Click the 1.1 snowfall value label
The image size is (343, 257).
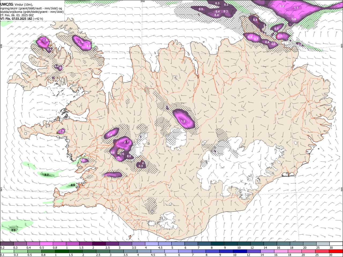click(296, 8)
